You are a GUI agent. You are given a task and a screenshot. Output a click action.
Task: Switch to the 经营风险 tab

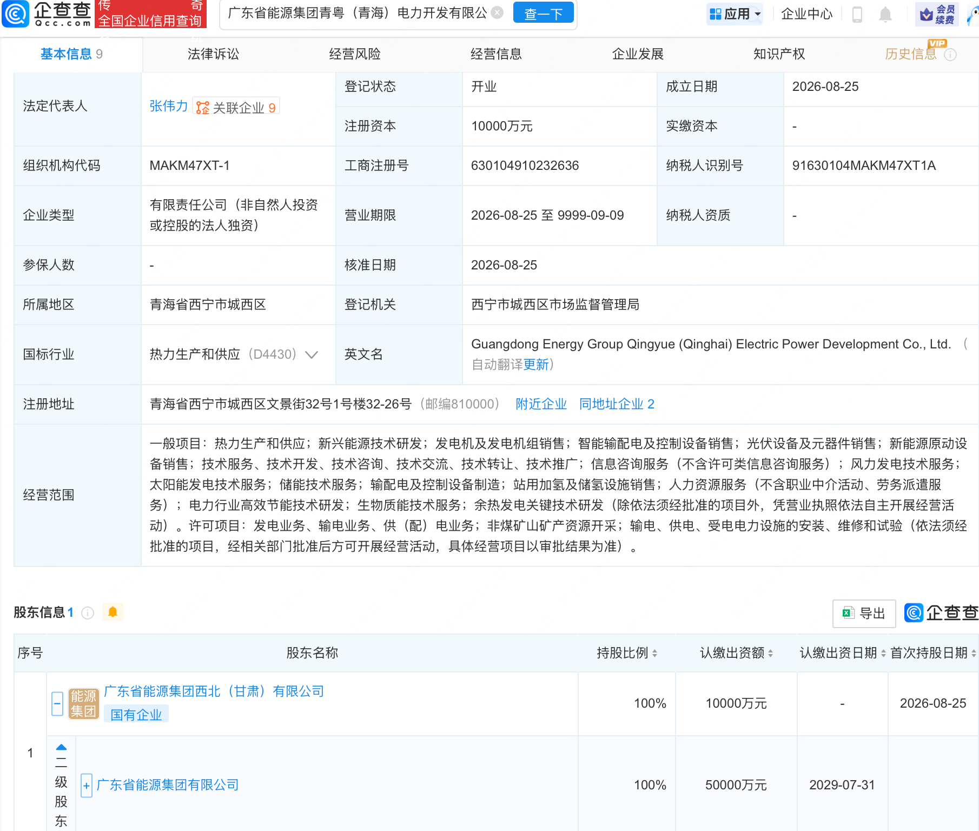pyautogui.click(x=355, y=54)
